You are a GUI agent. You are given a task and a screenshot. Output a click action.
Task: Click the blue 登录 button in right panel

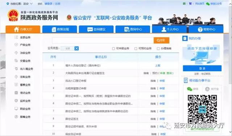click(x=202, y=68)
